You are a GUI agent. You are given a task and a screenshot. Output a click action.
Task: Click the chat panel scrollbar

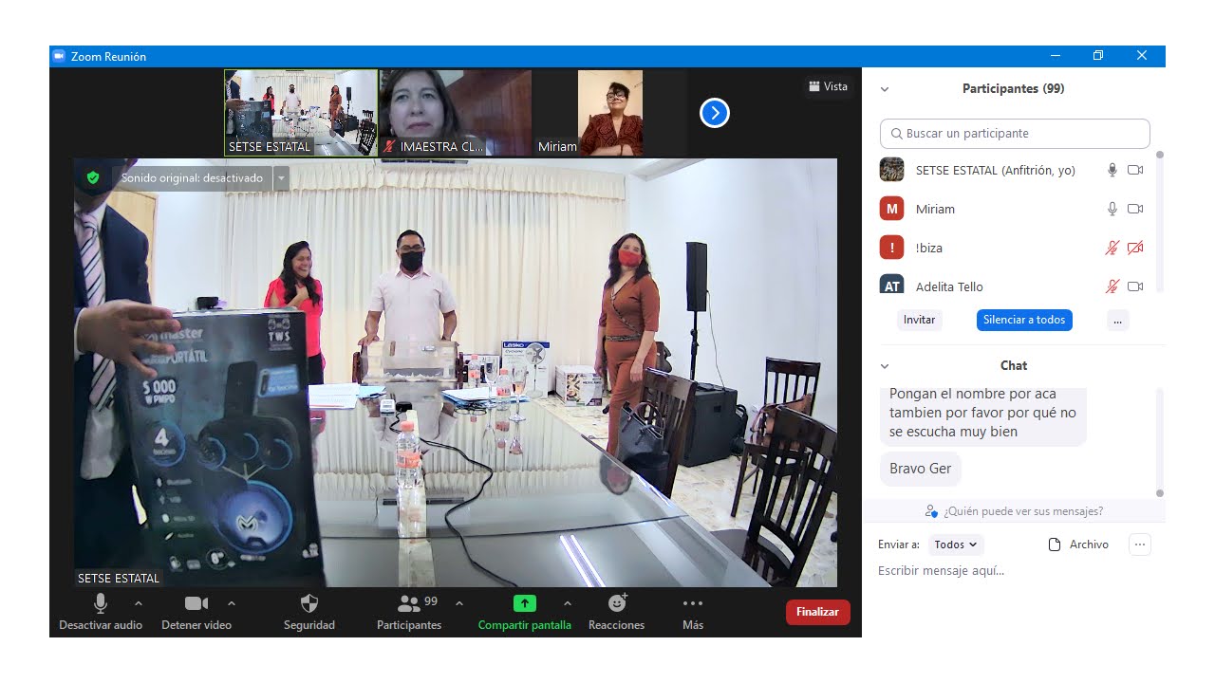click(1160, 441)
